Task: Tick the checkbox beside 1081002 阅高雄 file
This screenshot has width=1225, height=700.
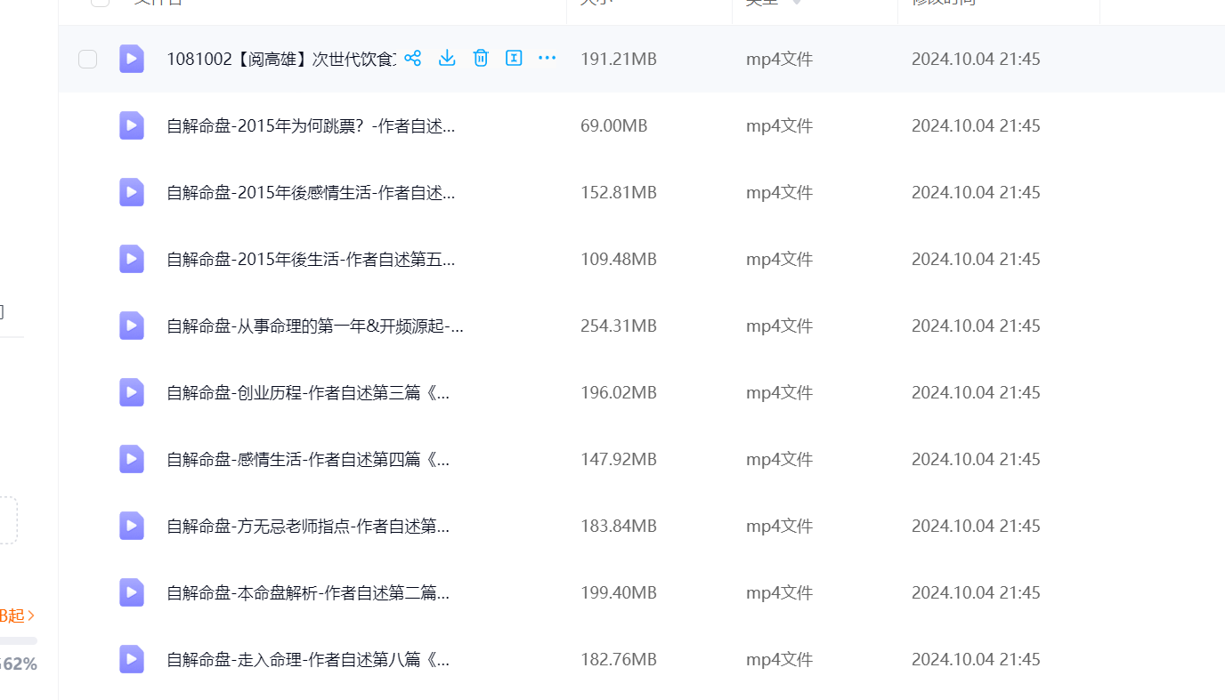Action: tap(87, 60)
